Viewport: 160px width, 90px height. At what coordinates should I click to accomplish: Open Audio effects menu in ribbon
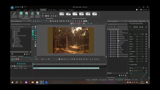click(x=32, y=15)
